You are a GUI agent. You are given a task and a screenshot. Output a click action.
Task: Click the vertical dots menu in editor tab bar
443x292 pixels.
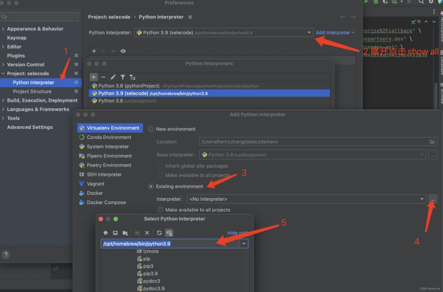(x=434, y=12)
